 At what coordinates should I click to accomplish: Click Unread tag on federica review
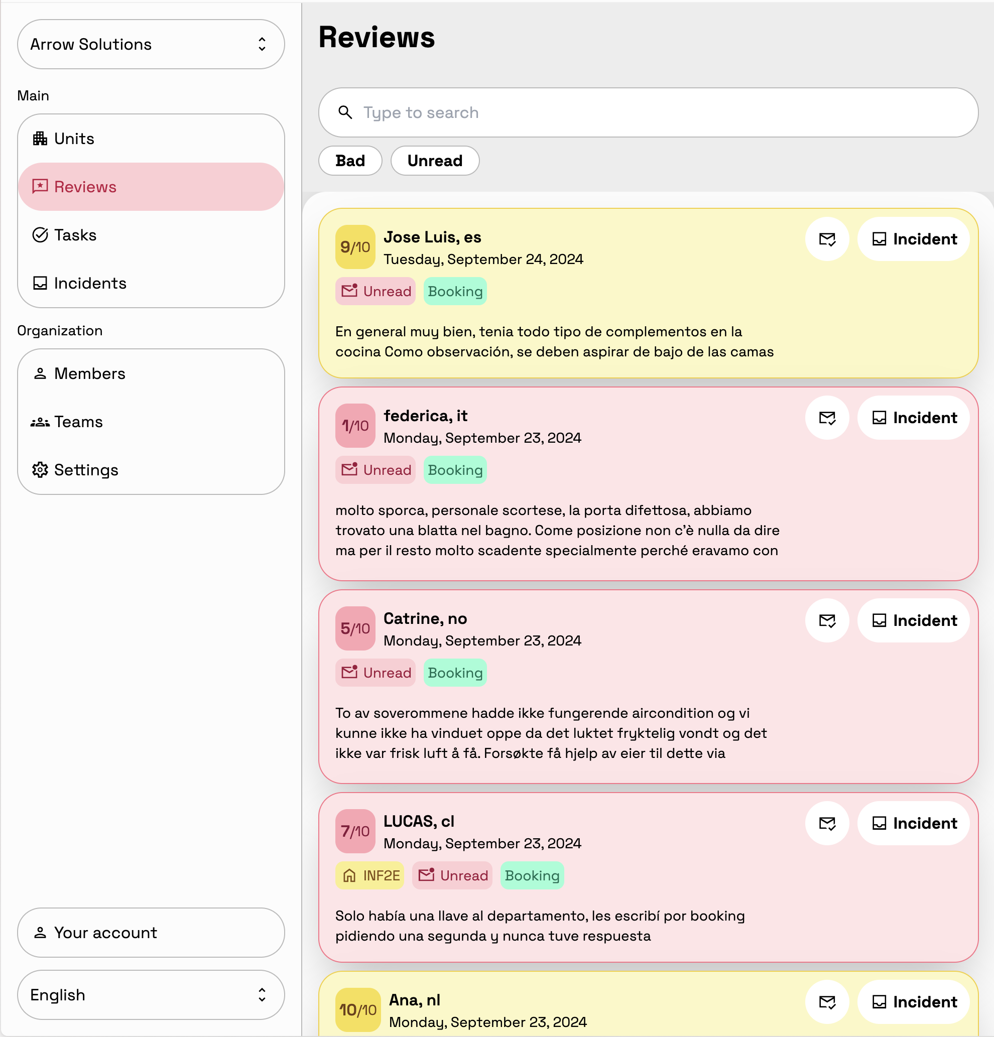tap(376, 470)
